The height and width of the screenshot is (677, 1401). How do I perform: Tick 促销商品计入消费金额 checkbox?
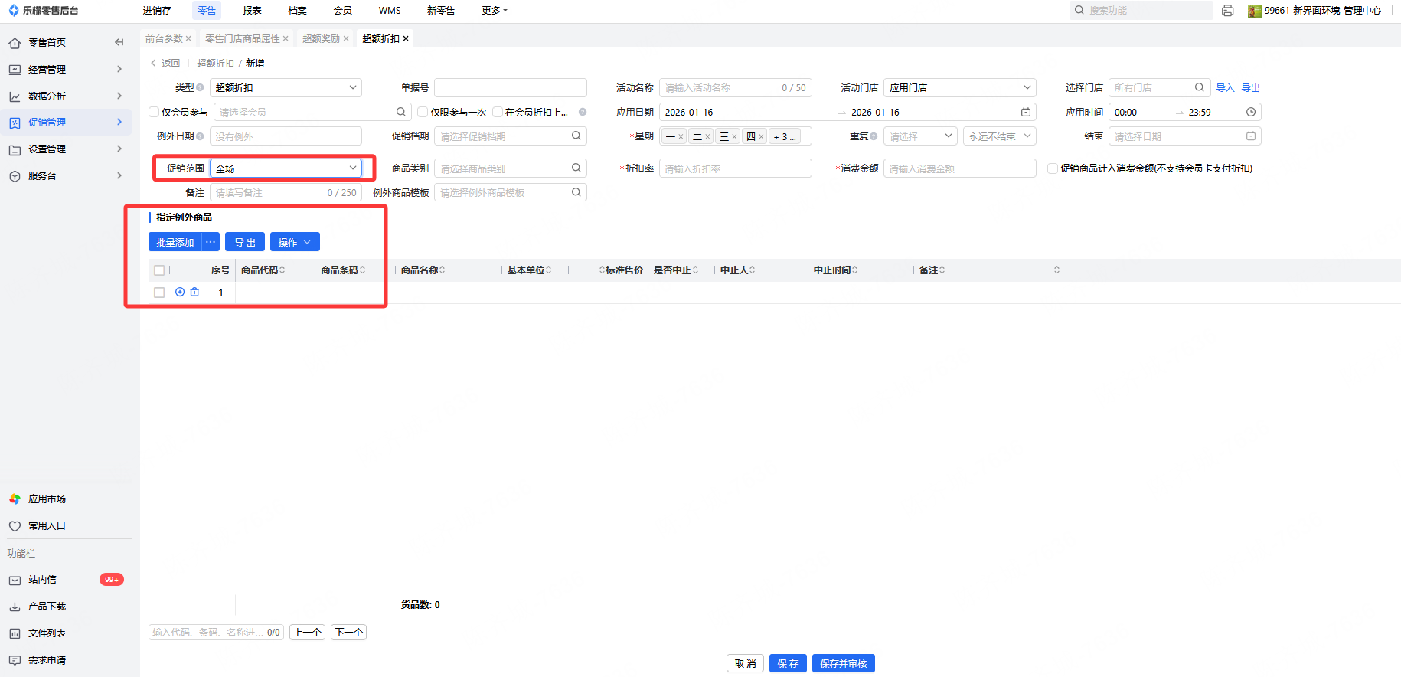click(x=1053, y=168)
